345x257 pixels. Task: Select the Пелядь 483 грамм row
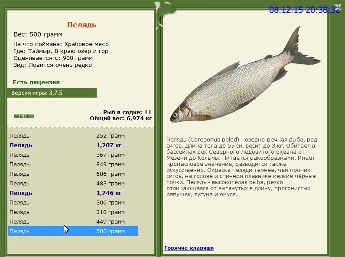pos(73,183)
